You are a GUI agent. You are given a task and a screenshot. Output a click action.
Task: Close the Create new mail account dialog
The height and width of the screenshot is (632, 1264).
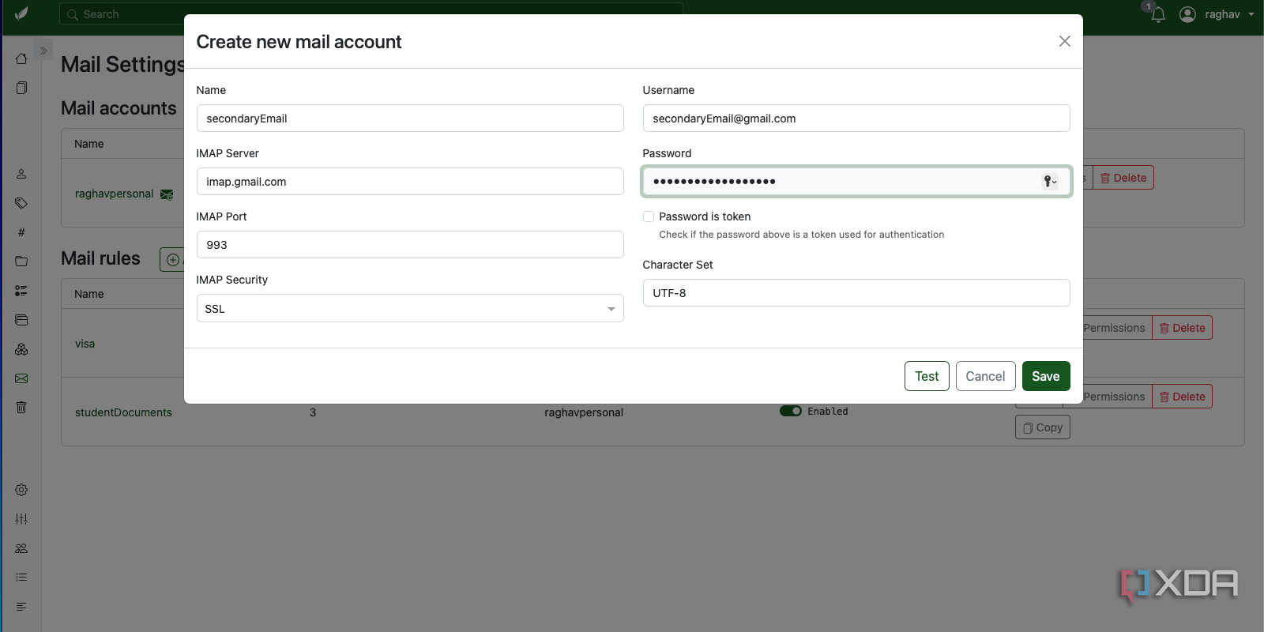(1065, 41)
